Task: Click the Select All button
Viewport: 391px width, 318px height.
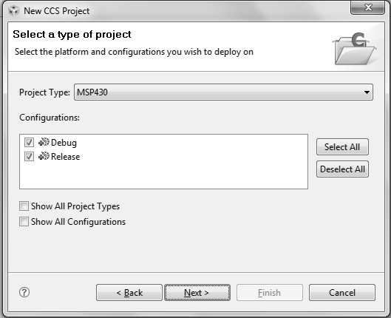Action: pos(342,147)
